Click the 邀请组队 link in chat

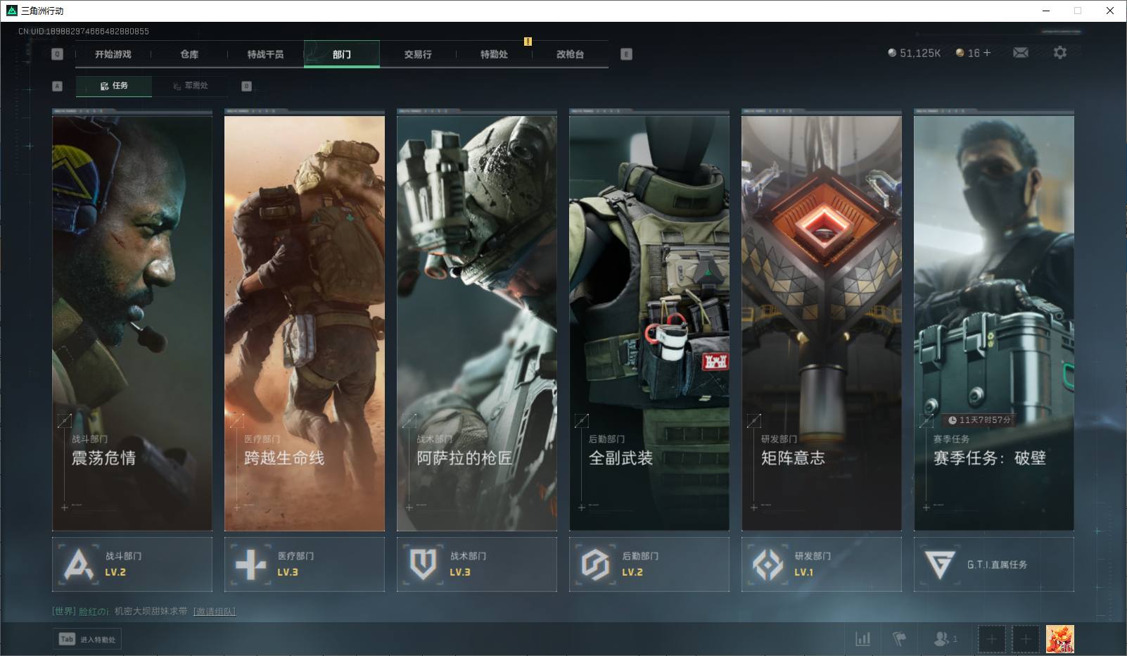(x=215, y=611)
